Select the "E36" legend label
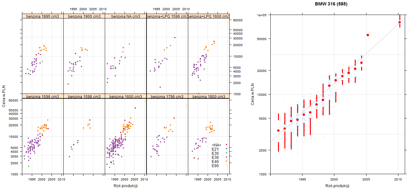 [215, 157]
